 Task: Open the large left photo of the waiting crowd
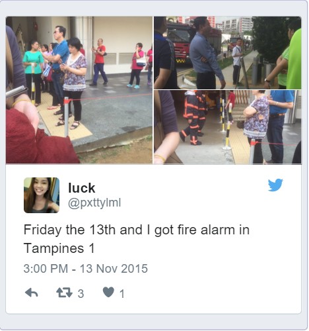[x=79, y=90]
